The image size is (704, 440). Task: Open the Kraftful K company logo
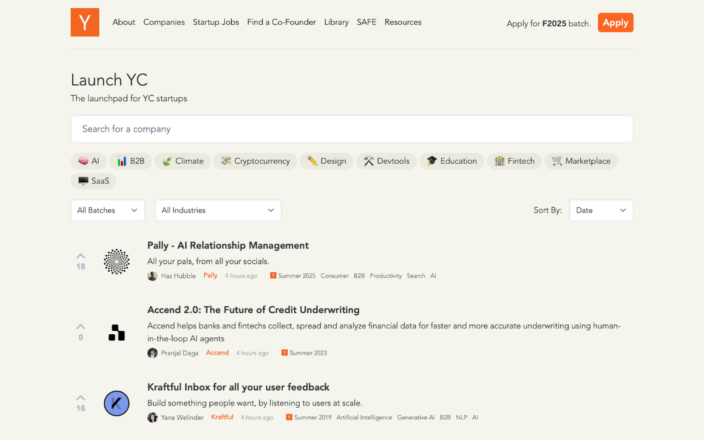click(x=117, y=404)
